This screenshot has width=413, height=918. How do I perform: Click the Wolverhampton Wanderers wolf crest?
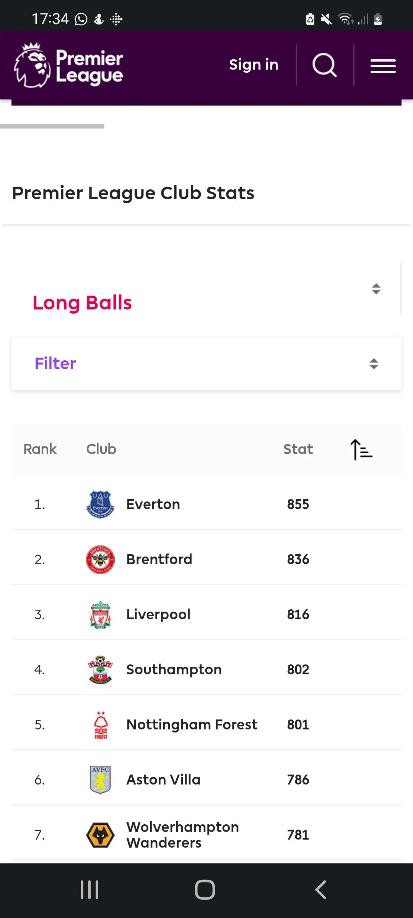click(x=100, y=835)
